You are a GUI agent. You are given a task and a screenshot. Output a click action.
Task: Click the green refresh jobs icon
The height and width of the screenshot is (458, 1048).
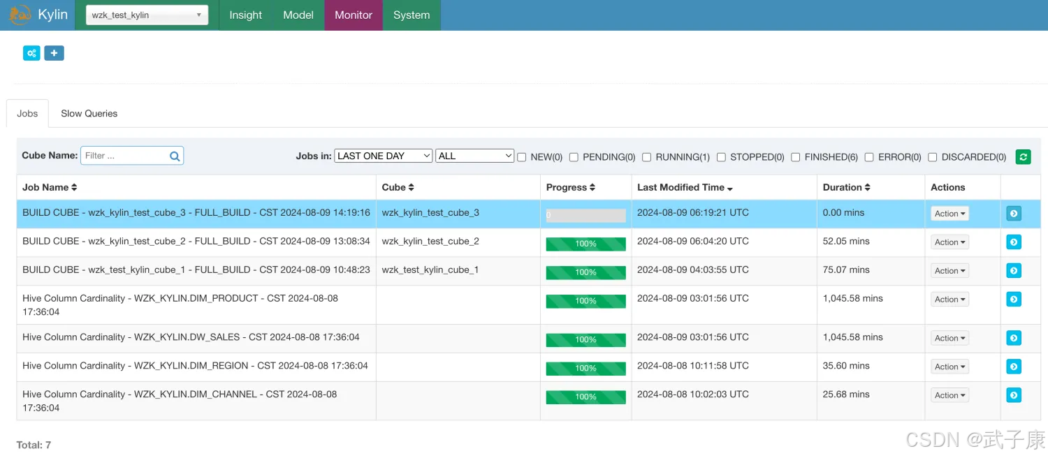pos(1023,157)
